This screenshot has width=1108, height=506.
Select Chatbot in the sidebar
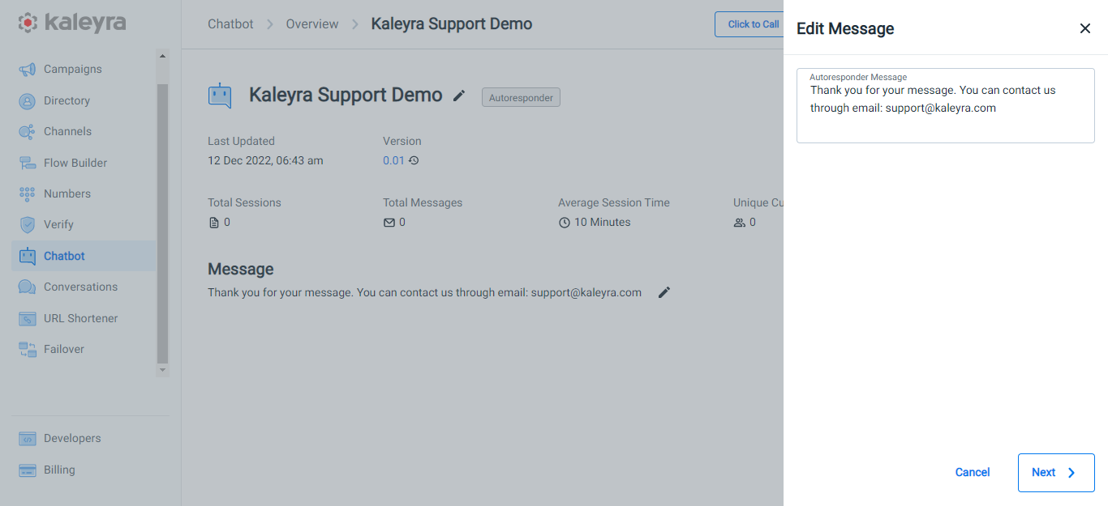click(84, 256)
